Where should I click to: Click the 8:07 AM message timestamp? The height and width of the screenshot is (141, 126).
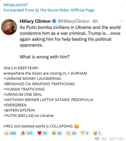(x=116, y=139)
